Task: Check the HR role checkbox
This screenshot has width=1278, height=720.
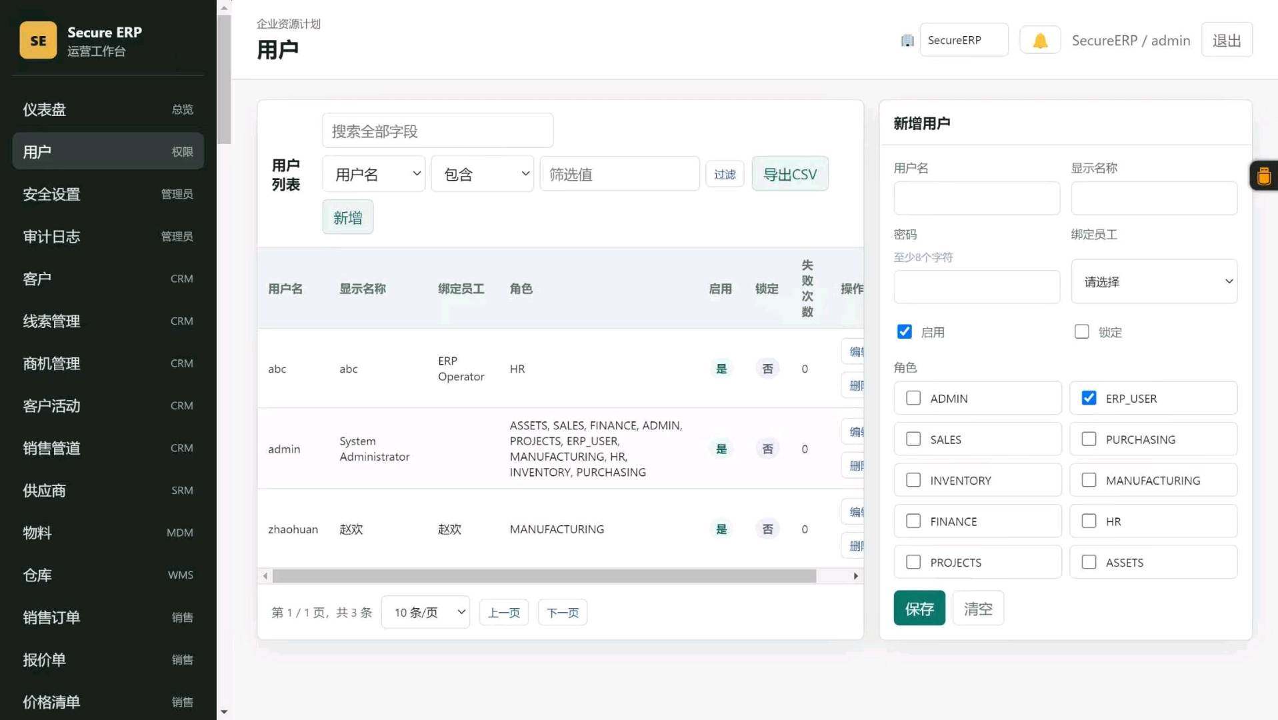Action: 1089,521
